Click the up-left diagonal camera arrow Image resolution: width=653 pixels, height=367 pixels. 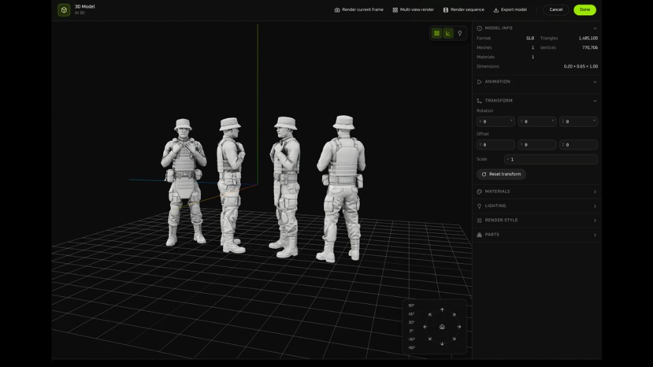click(430, 315)
